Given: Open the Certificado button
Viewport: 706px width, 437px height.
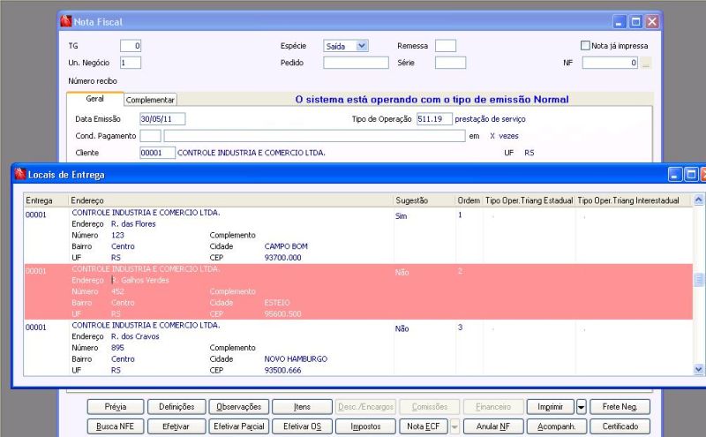Looking at the screenshot, I should coord(620,426).
